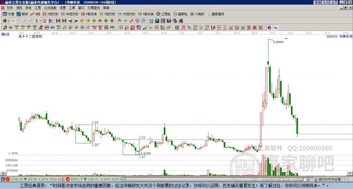This screenshot has width=353, height=189.
Task: Click the save floppy disk icon
Action: tap(169, 21)
